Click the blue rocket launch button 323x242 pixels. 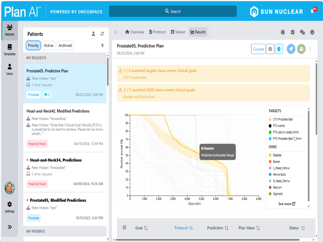pos(291,49)
